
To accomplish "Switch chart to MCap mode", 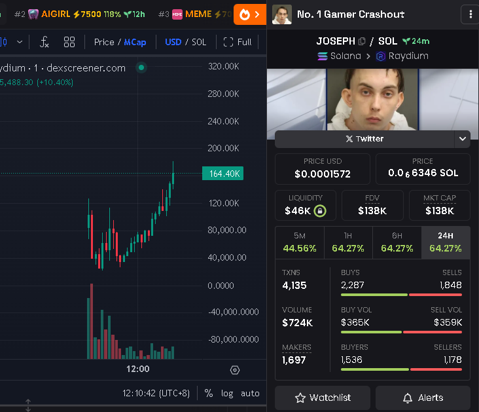I will pos(135,42).
